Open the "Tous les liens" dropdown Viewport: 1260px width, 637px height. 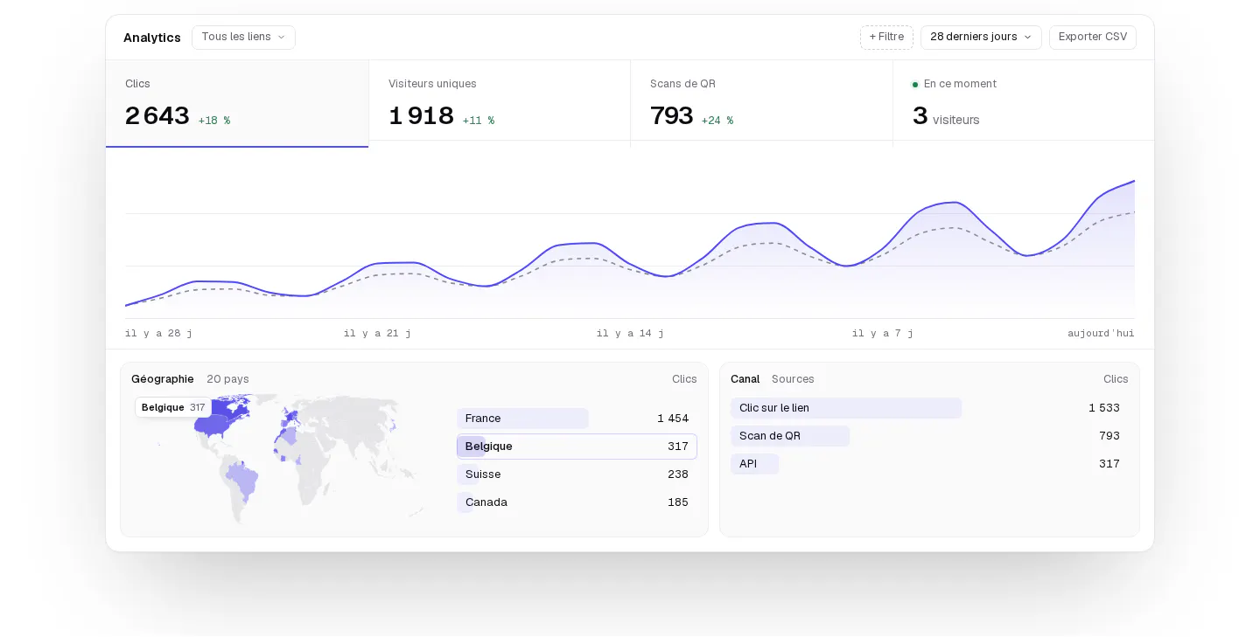click(243, 37)
